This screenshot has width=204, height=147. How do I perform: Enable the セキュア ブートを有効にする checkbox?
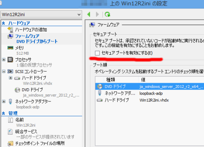(97, 53)
